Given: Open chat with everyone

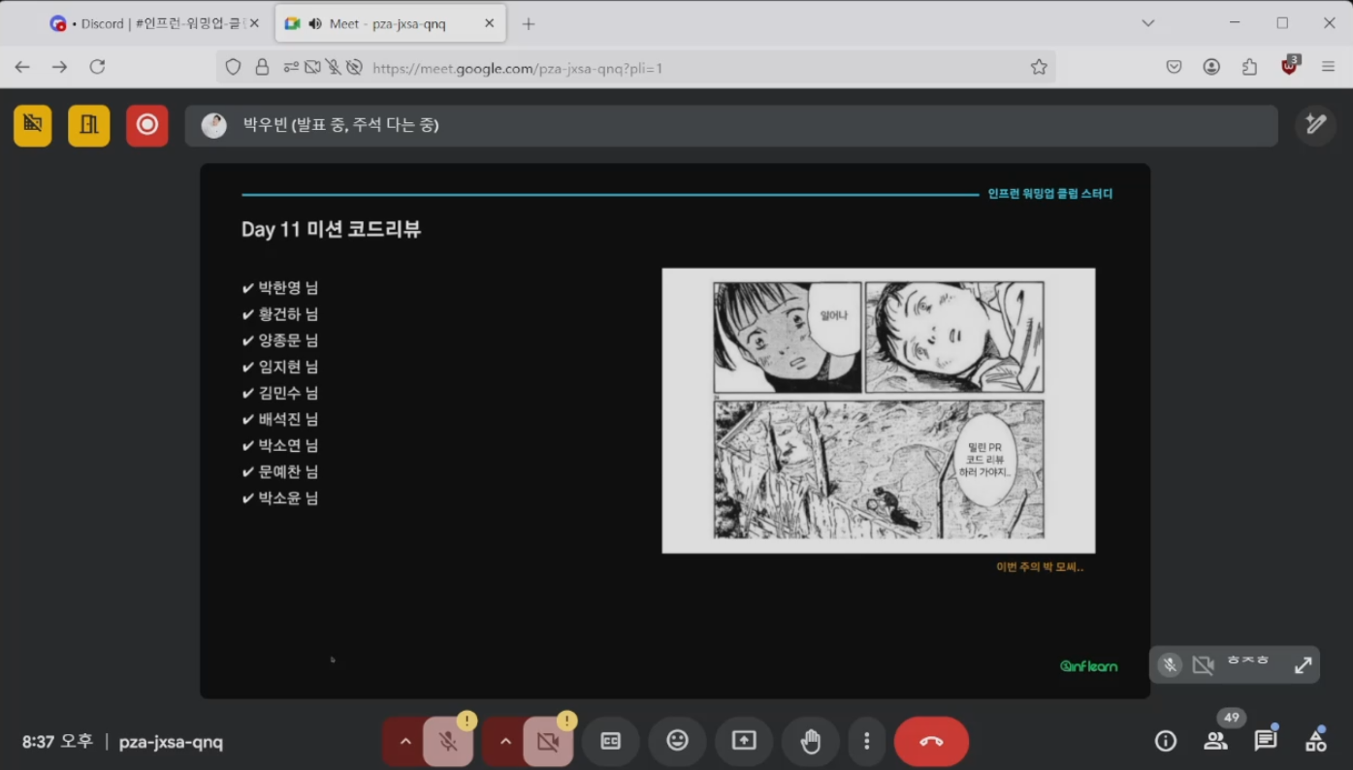Looking at the screenshot, I should click(x=1266, y=741).
